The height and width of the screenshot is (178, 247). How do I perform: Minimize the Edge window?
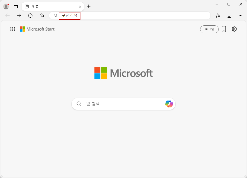217,4
